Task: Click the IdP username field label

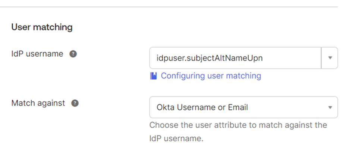Action: (x=37, y=54)
